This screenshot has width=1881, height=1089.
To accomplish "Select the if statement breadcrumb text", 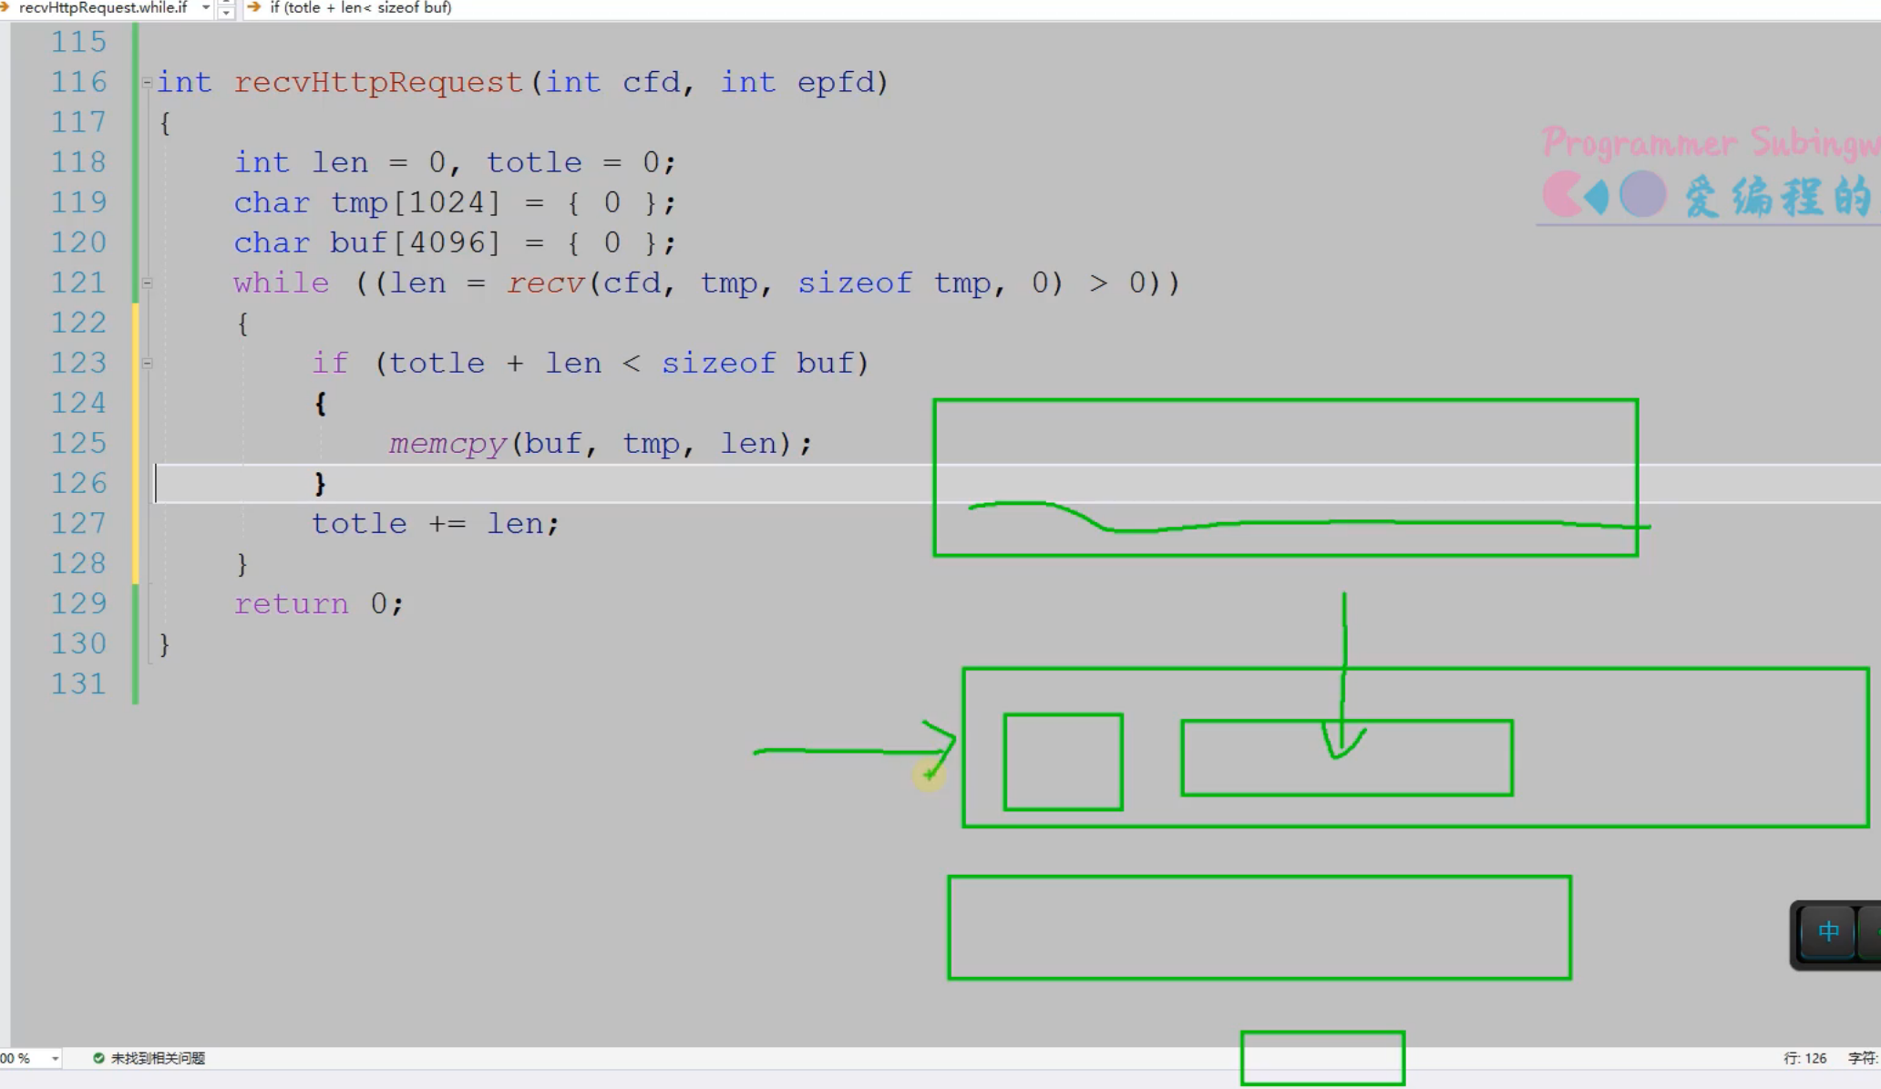I will (x=361, y=7).
